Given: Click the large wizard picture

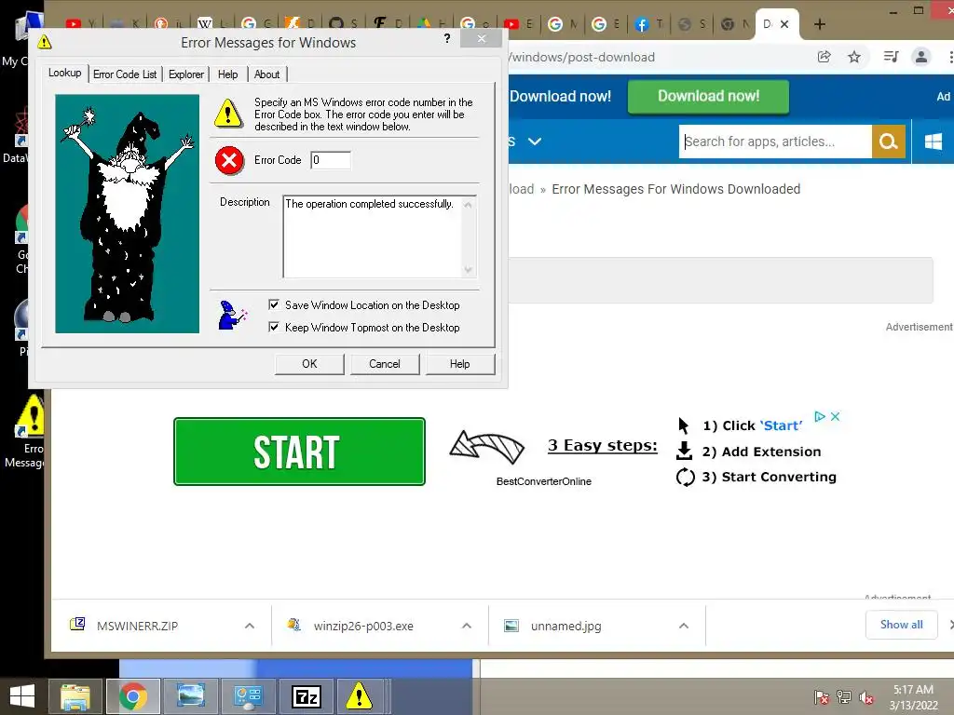Looking at the screenshot, I should pyautogui.click(x=127, y=213).
